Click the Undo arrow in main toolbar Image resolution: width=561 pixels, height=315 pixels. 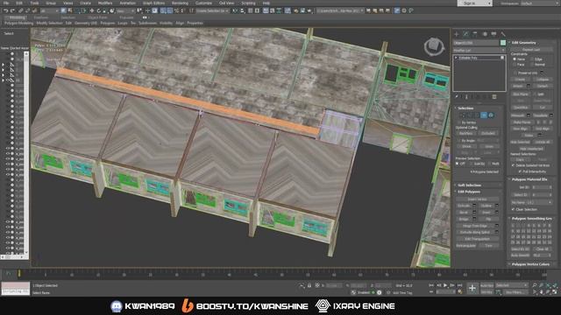[6, 10]
